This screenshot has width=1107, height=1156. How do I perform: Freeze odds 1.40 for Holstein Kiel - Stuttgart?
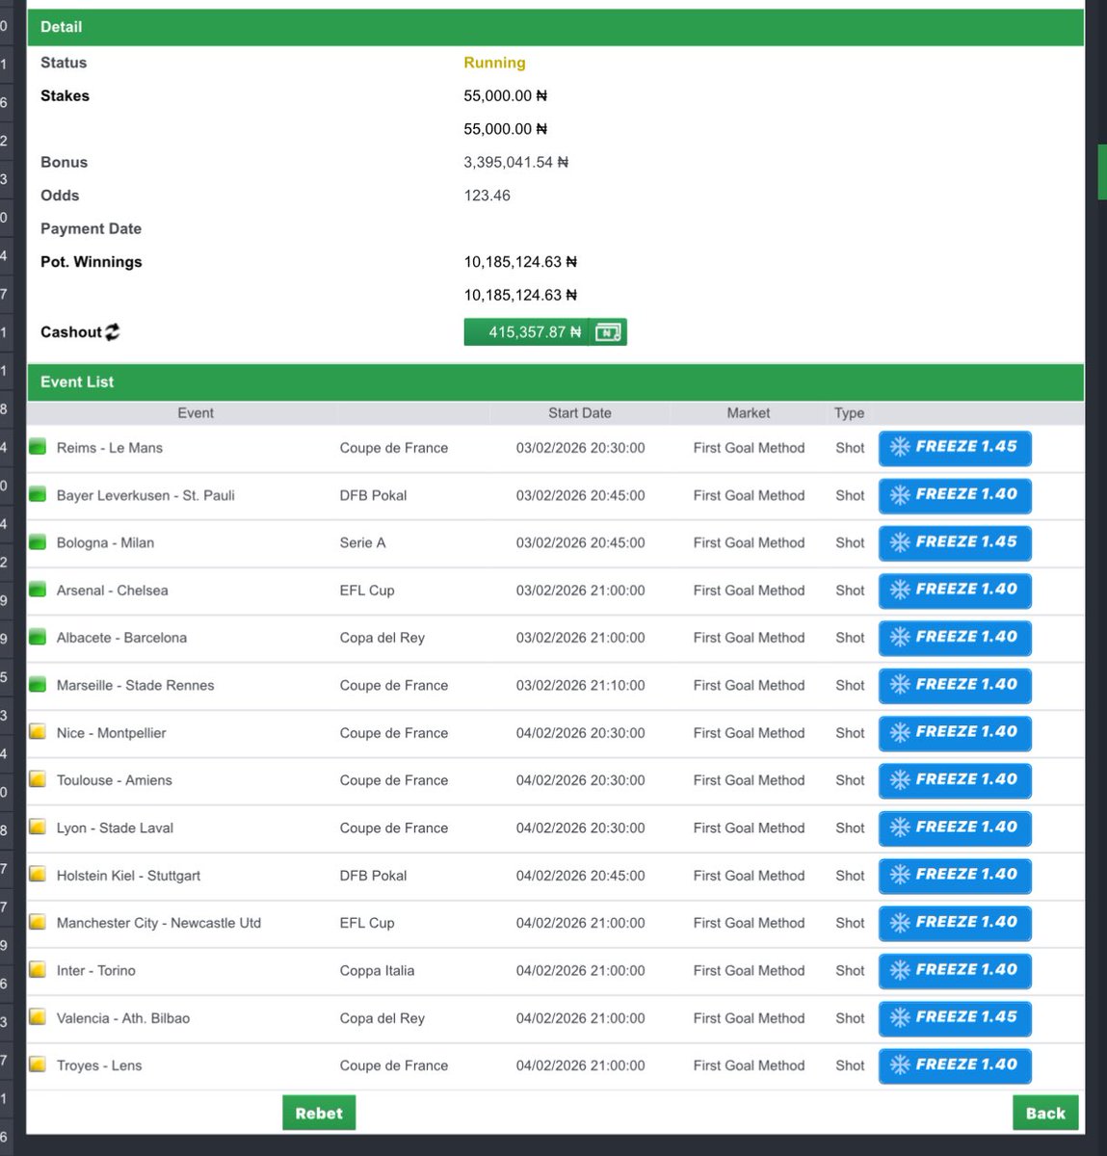[955, 876]
